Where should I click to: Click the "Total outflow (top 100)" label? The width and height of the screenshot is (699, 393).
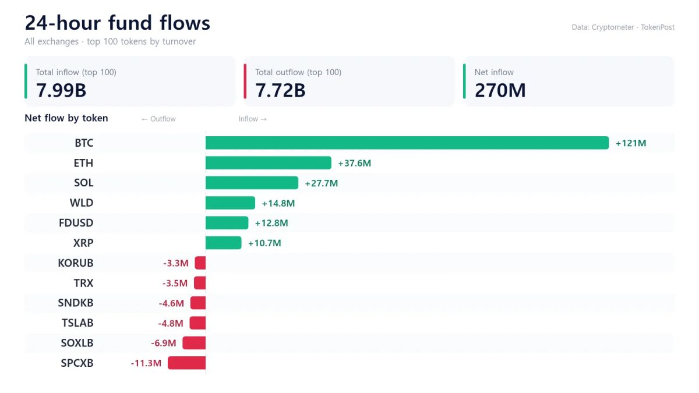(x=298, y=72)
